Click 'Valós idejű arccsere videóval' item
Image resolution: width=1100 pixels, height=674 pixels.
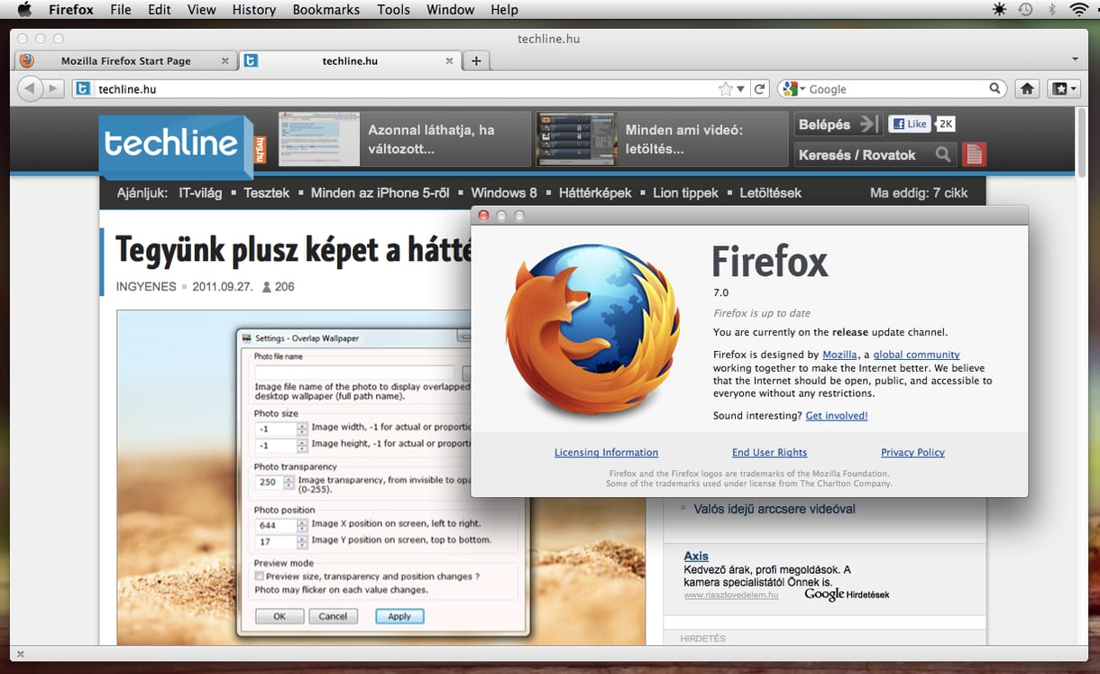coord(775,509)
